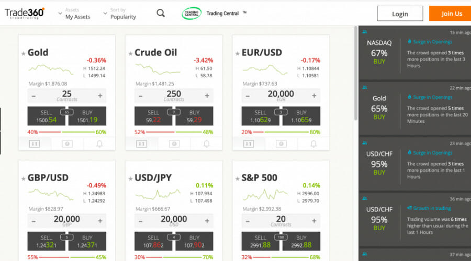Open the Crude Oil trade arrows icon
Viewport: 471px width, 261px height.
coord(141,144)
